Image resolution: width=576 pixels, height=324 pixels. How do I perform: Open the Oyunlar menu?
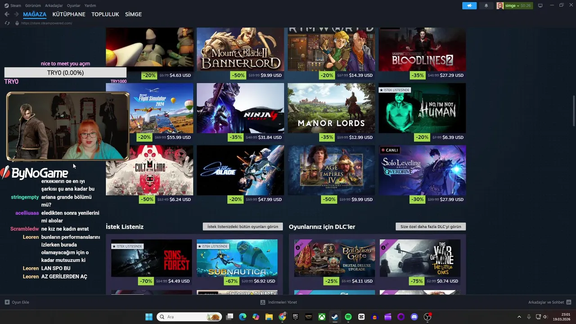pyautogui.click(x=74, y=5)
